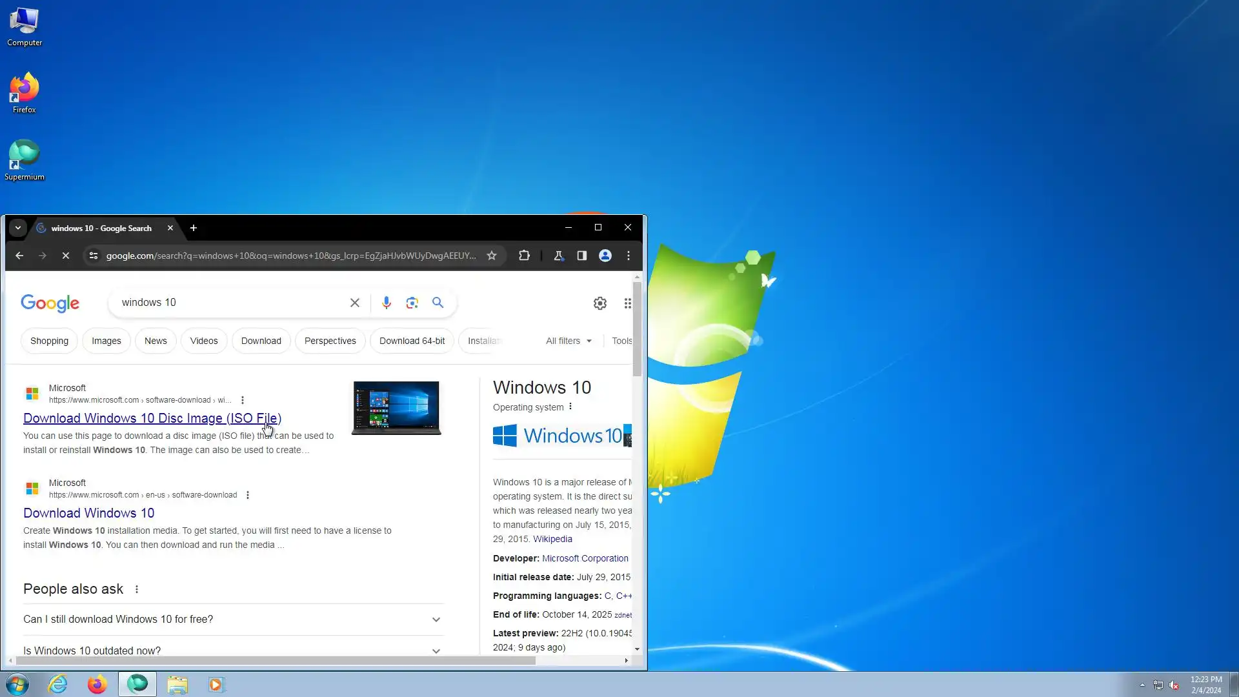The image size is (1239, 697).
Task: View site information icon in address bar
Action: (x=94, y=256)
